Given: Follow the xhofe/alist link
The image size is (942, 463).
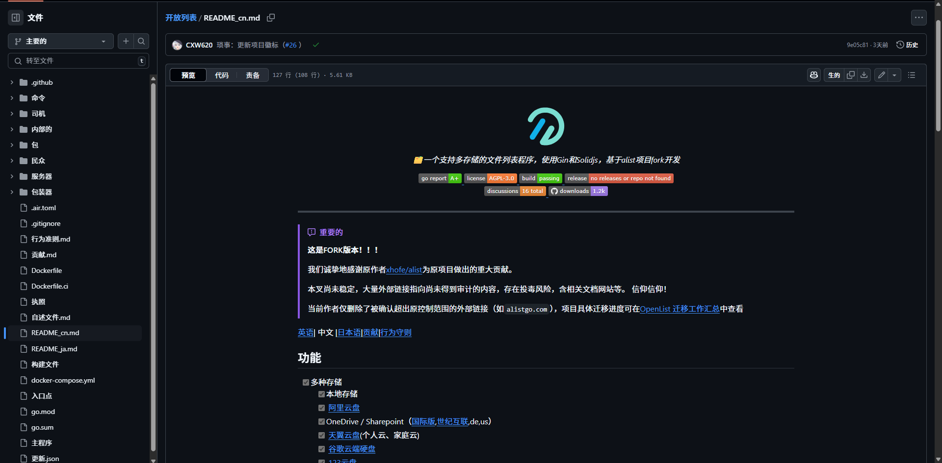Looking at the screenshot, I should [x=404, y=269].
